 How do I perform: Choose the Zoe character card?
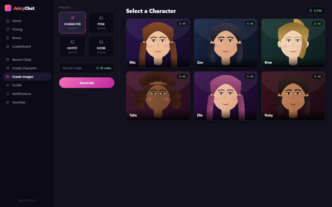(226, 43)
